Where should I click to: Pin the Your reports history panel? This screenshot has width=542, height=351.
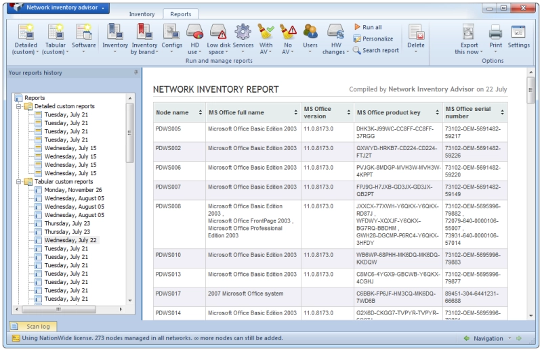point(136,72)
